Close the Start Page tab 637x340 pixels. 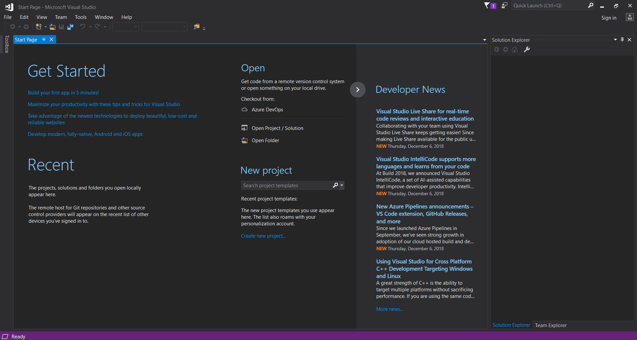click(51, 39)
